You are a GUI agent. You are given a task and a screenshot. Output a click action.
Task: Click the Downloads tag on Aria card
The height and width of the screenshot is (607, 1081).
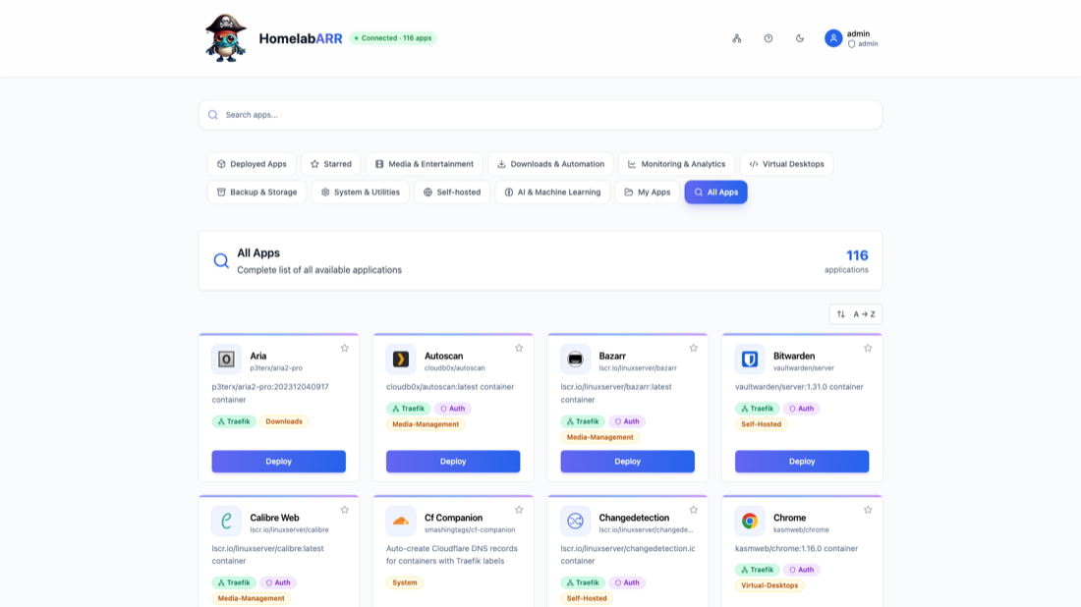tap(284, 421)
